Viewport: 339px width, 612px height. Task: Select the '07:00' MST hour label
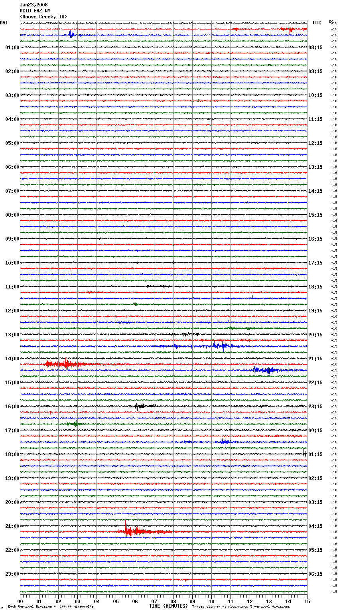point(12,191)
